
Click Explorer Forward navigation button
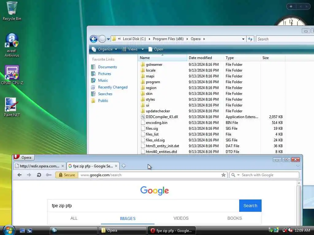point(102,39)
